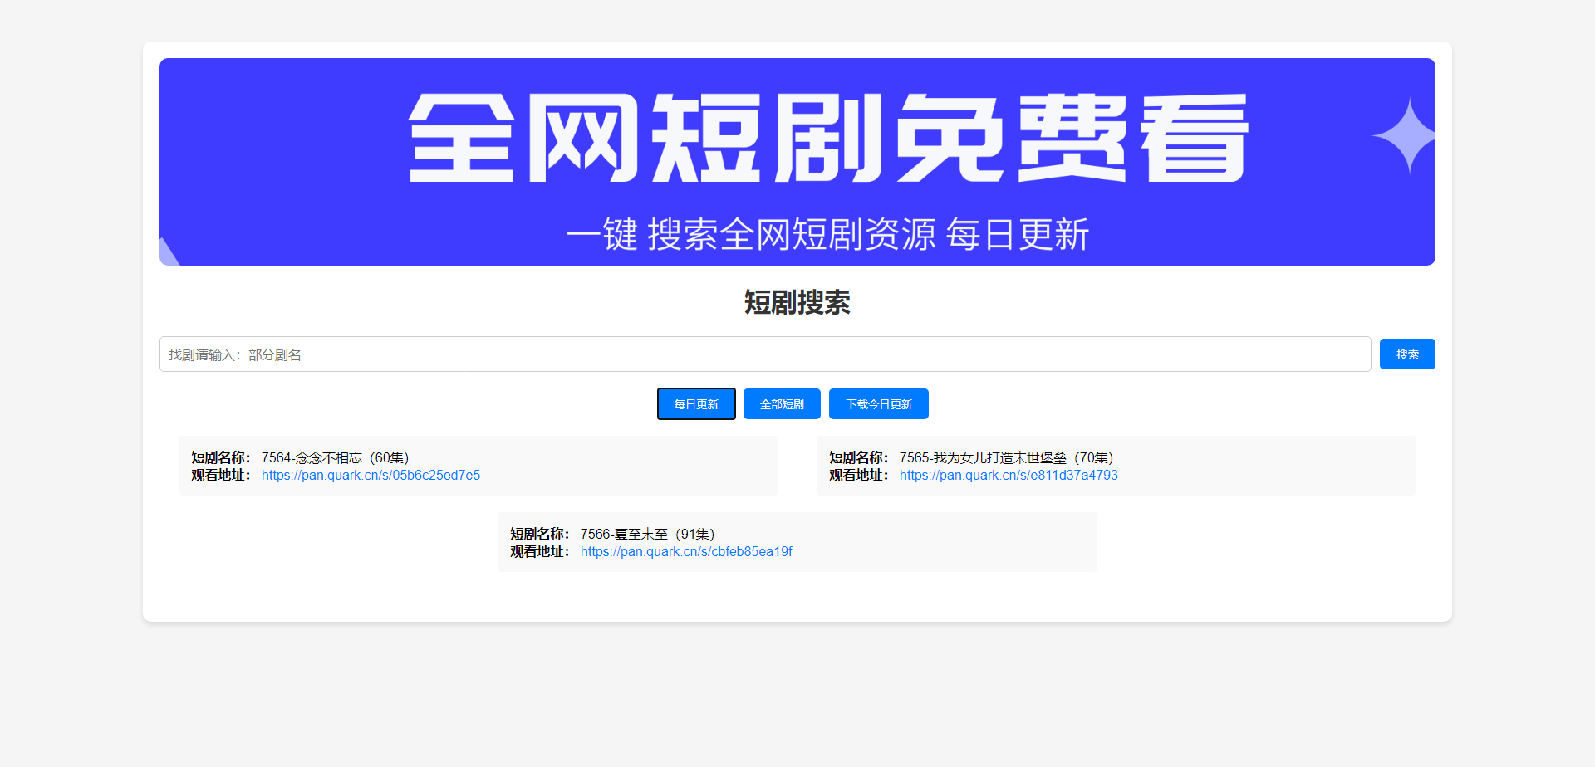Click the episode count（60集）of 念念不相忘
Screen dimensions: 1595x767
coord(390,457)
